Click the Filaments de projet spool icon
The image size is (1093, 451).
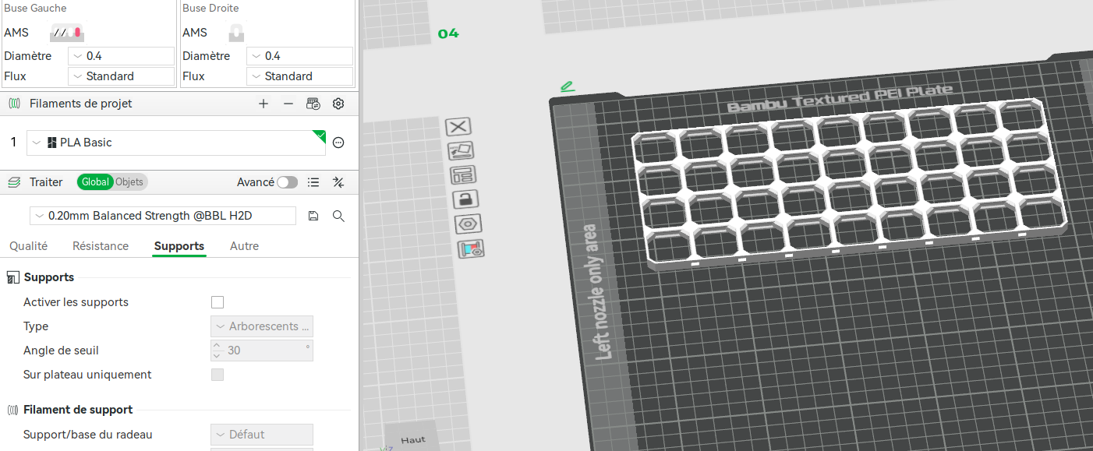[x=14, y=104]
